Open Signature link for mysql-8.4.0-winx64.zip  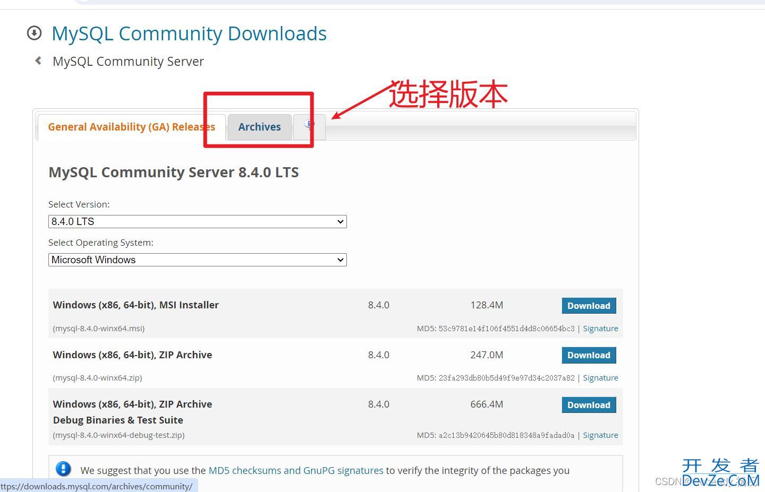pyautogui.click(x=600, y=378)
